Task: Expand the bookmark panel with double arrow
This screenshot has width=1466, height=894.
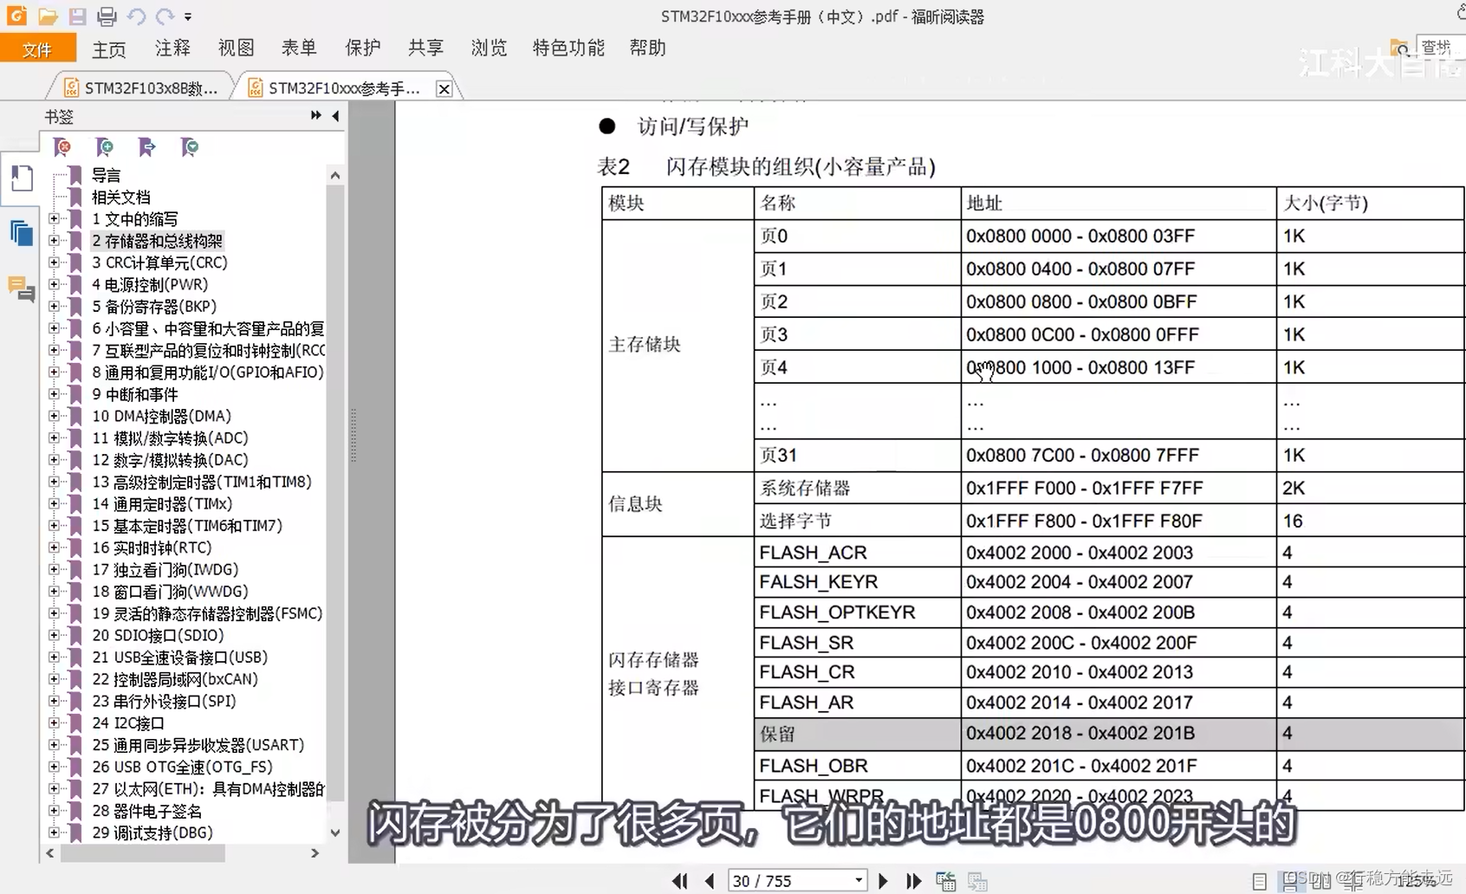Action: (315, 115)
